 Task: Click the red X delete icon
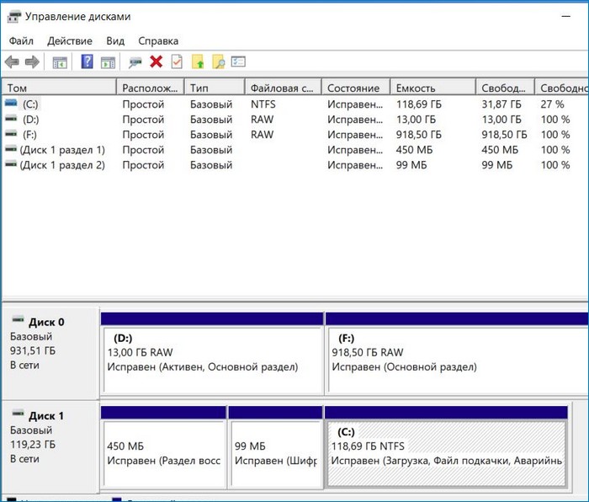pos(156,61)
